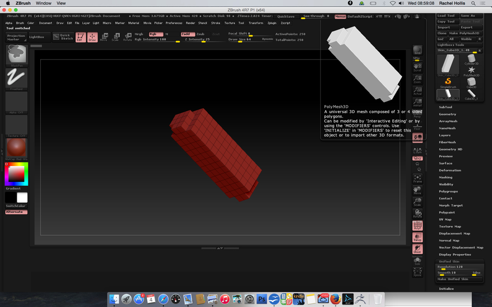The width and height of the screenshot is (492, 307).
Task: Expand the Masking section
Action: tap(445, 177)
